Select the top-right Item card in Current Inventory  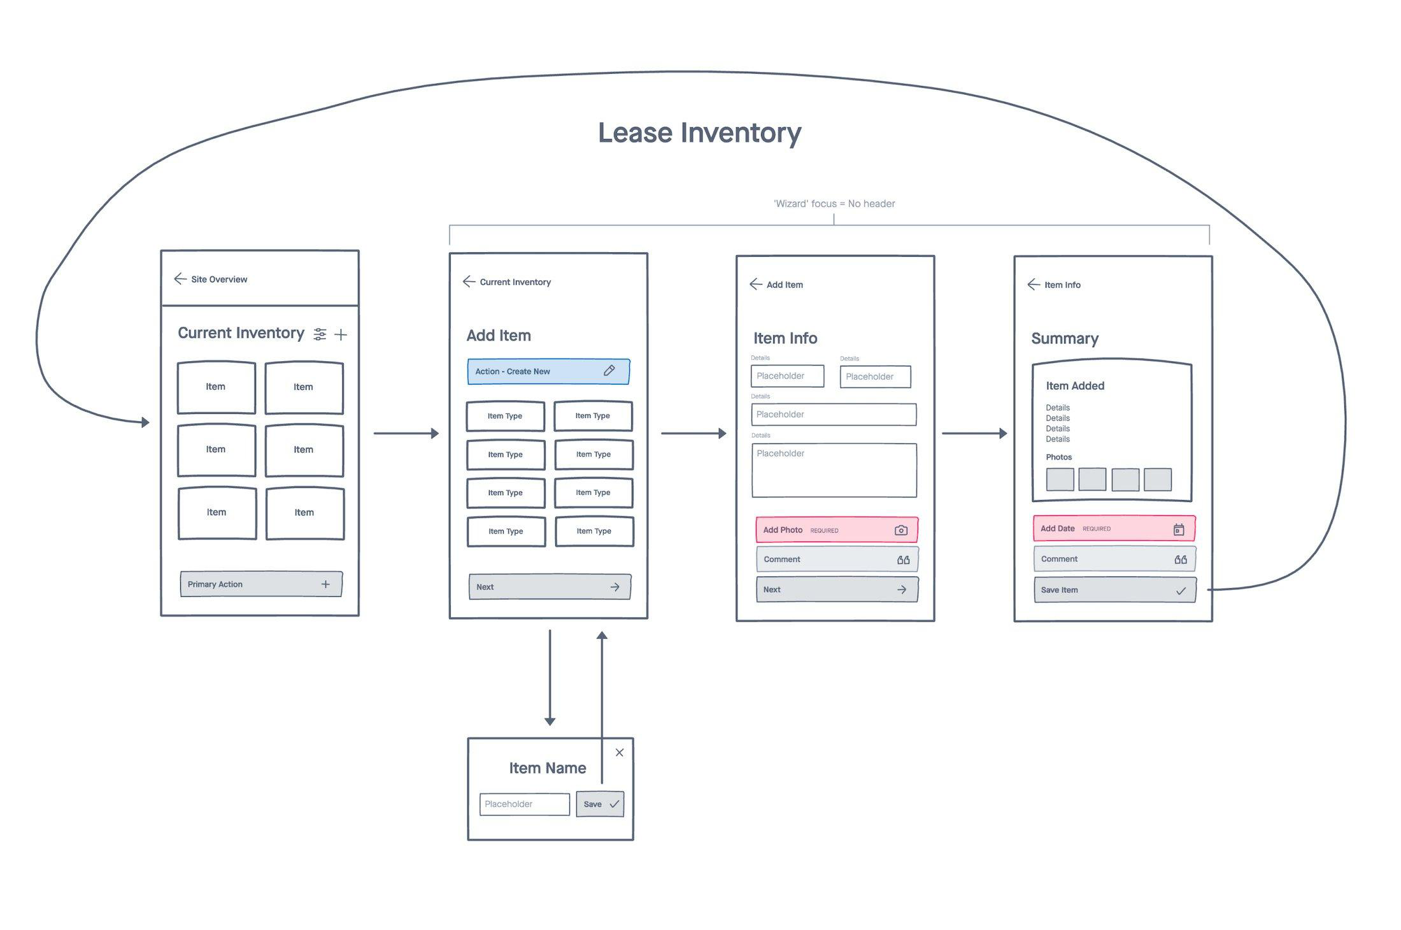coord(304,388)
